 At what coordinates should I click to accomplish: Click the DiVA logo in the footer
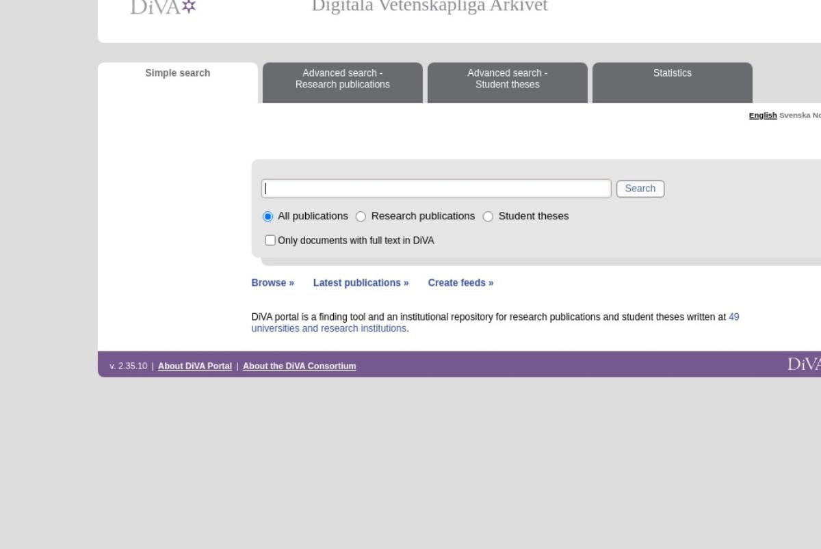805,364
